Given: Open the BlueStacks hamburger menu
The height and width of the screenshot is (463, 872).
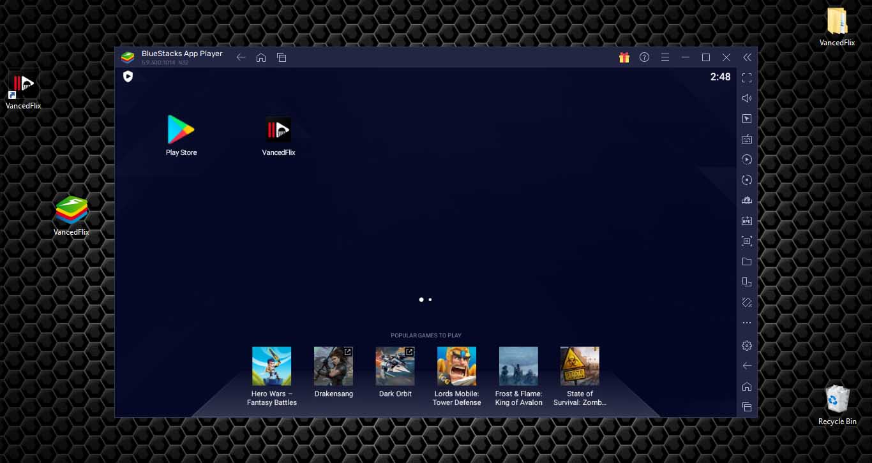Looking at the screenshot, I should click(x=665, y=57).
